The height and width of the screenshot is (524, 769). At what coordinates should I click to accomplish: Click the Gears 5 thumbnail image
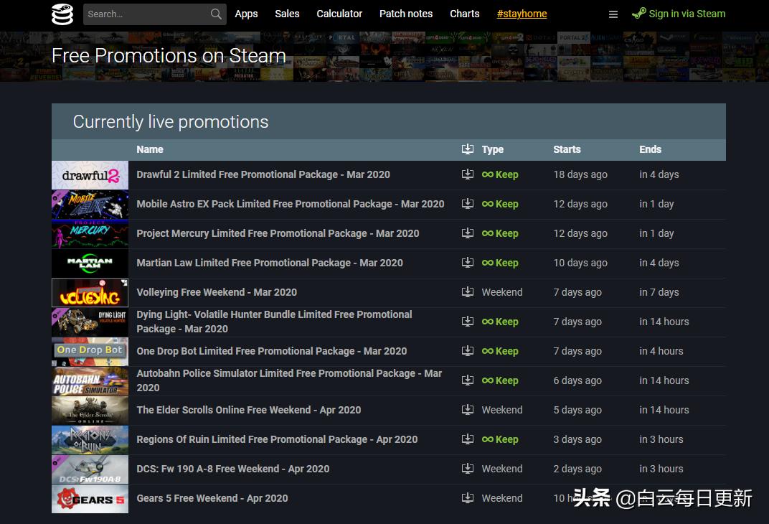click(x=90, y=498)
